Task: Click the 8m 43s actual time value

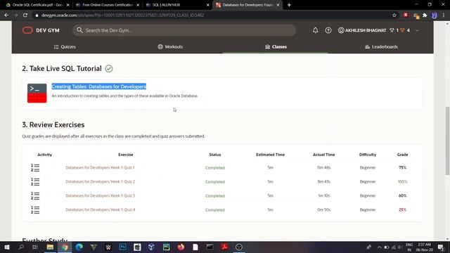Action: tap(323, 181)
